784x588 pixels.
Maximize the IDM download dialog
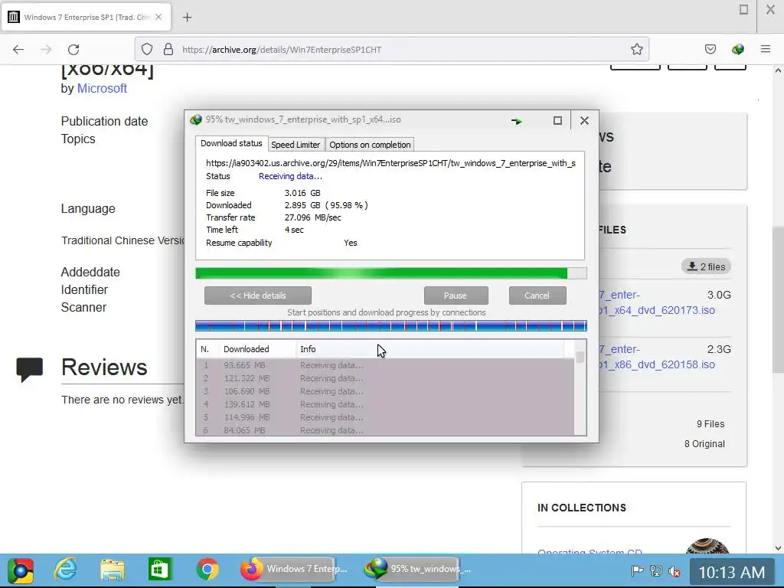[x=557, y=120]
